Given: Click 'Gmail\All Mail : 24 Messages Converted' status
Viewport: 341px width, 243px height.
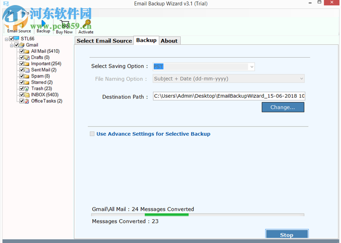Looking at the screenshot, I should [143, 209].
